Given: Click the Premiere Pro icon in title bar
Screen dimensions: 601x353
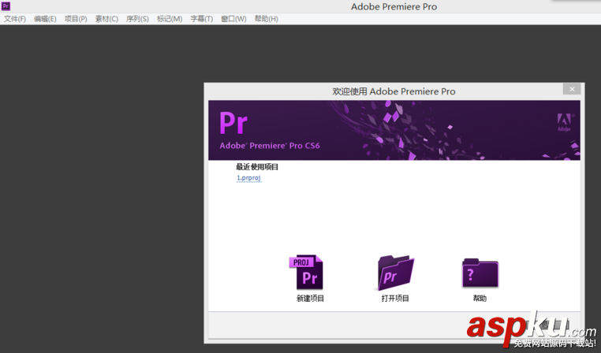Looking at the screenshot, I should point(6,6).
